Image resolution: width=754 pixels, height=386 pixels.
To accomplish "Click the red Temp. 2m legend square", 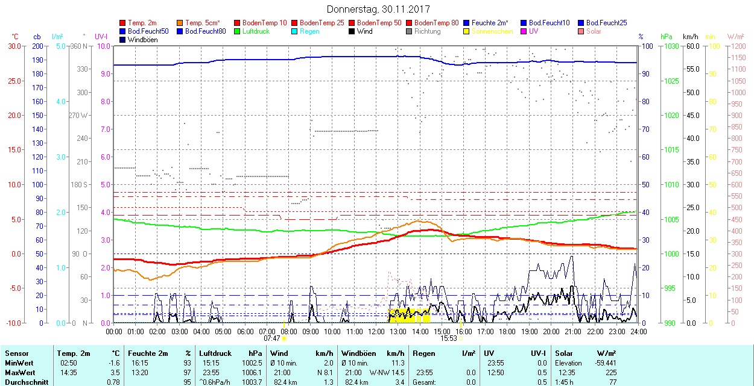I will (x=123, y=23).
